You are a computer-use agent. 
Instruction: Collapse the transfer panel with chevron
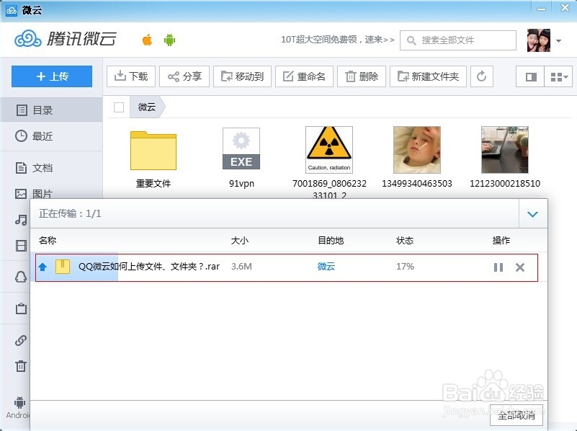pyautogui.click(x=532, y=214)
